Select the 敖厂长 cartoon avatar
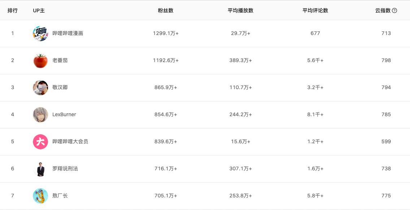 point(40,196)
